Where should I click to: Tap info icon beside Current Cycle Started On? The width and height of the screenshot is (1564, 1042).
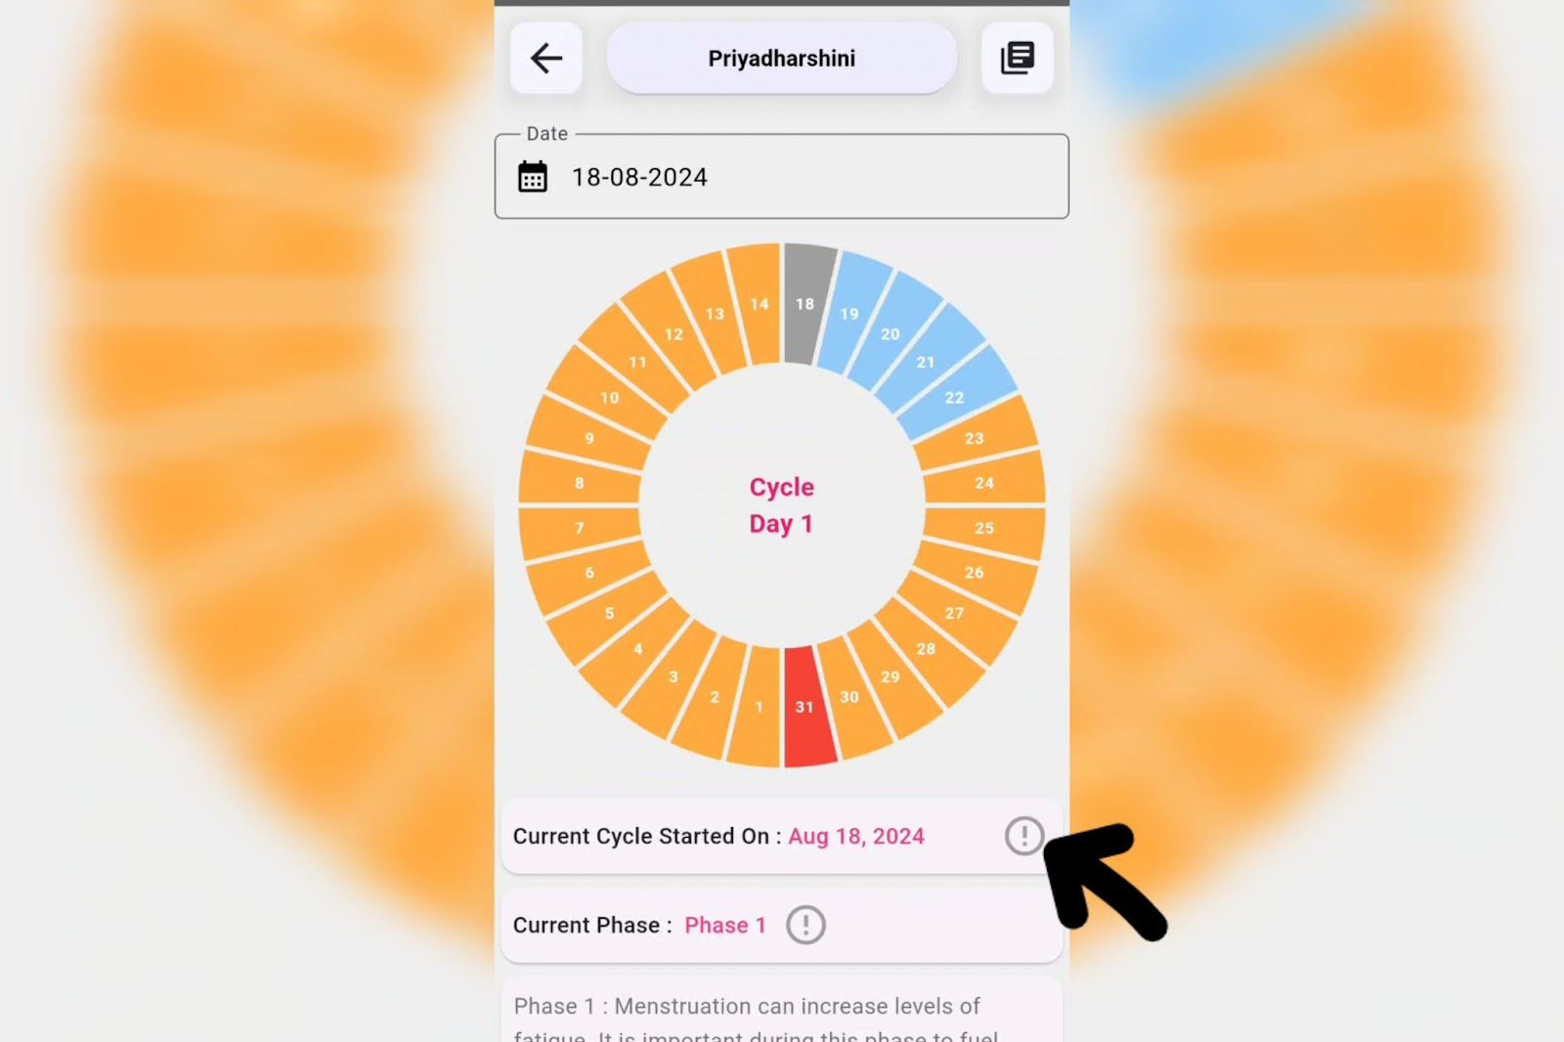click(x=1023, y=836)
